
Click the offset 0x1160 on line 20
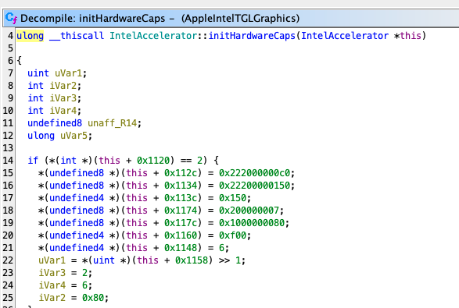click(x=181, y=235)
